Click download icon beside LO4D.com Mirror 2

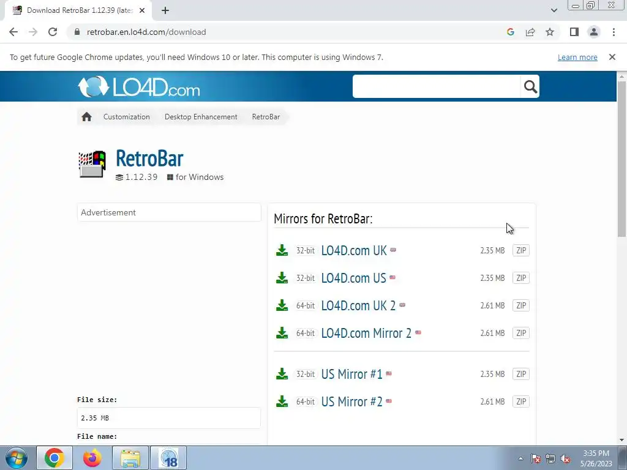282,333
